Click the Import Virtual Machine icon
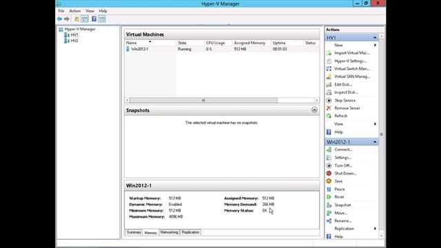The height and width of the screenshot is (248, 441). point(329,53)
